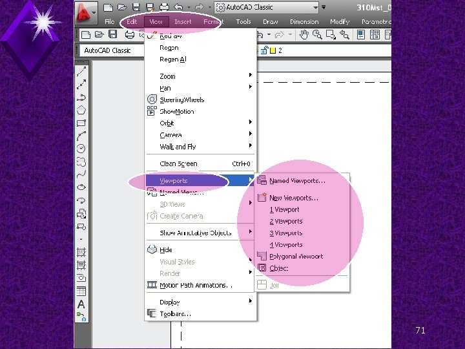The height and width of the screenshot is (349, 465).
Task: Select the Ellipse tool
Action: 81,187
